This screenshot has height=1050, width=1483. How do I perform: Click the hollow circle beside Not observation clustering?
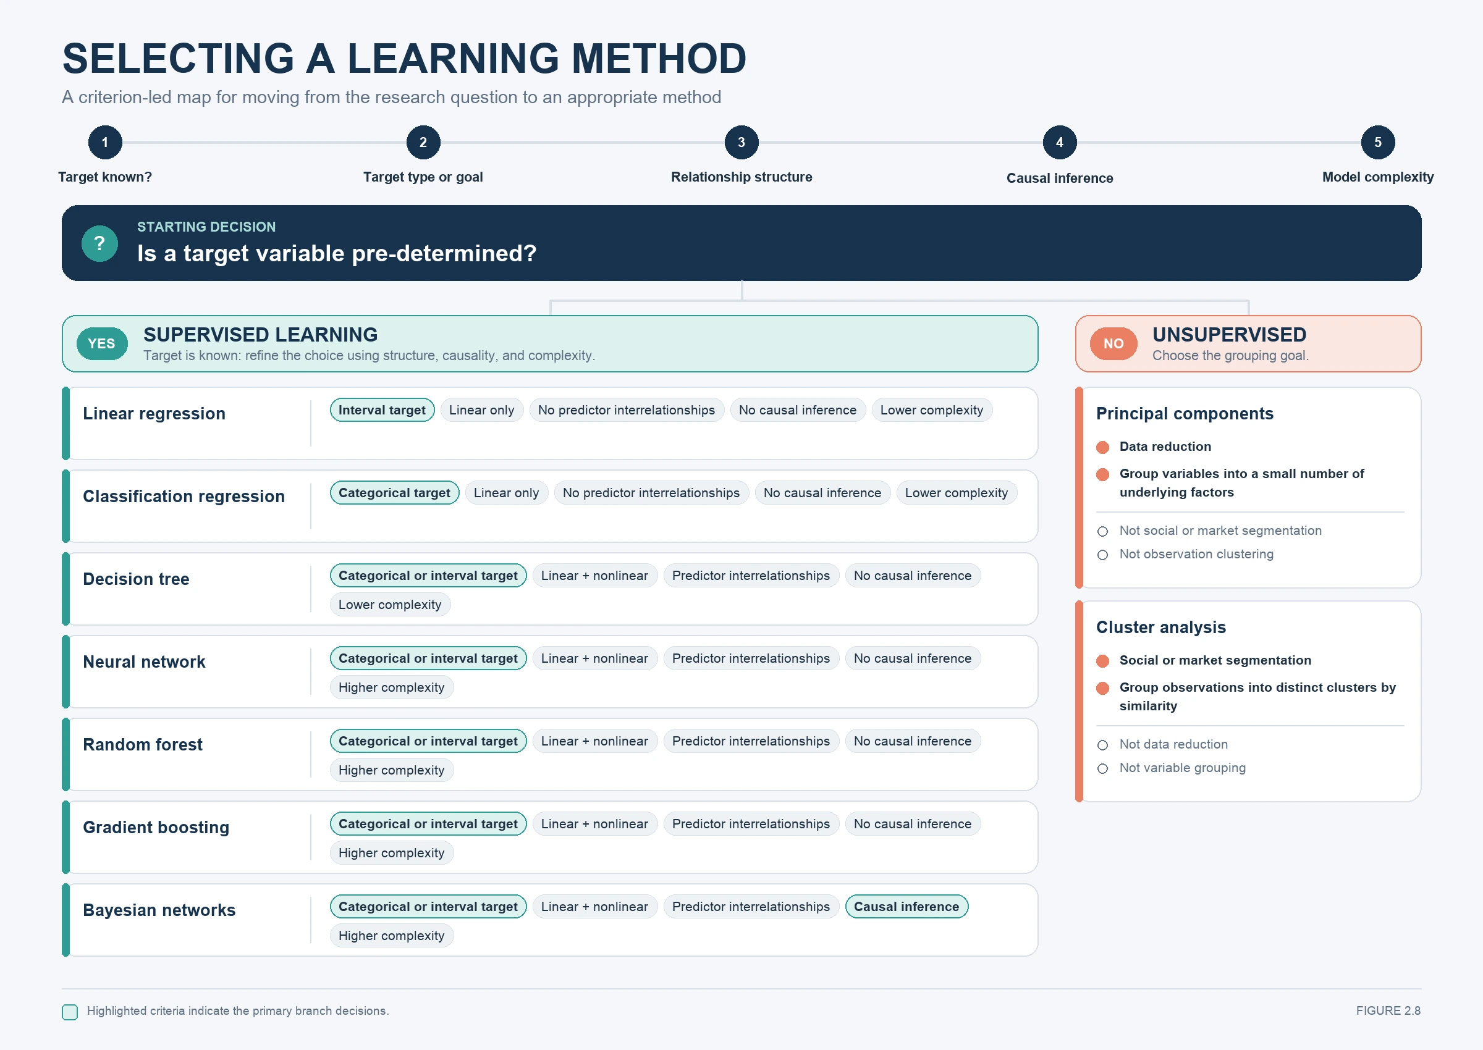[1103, 555]
